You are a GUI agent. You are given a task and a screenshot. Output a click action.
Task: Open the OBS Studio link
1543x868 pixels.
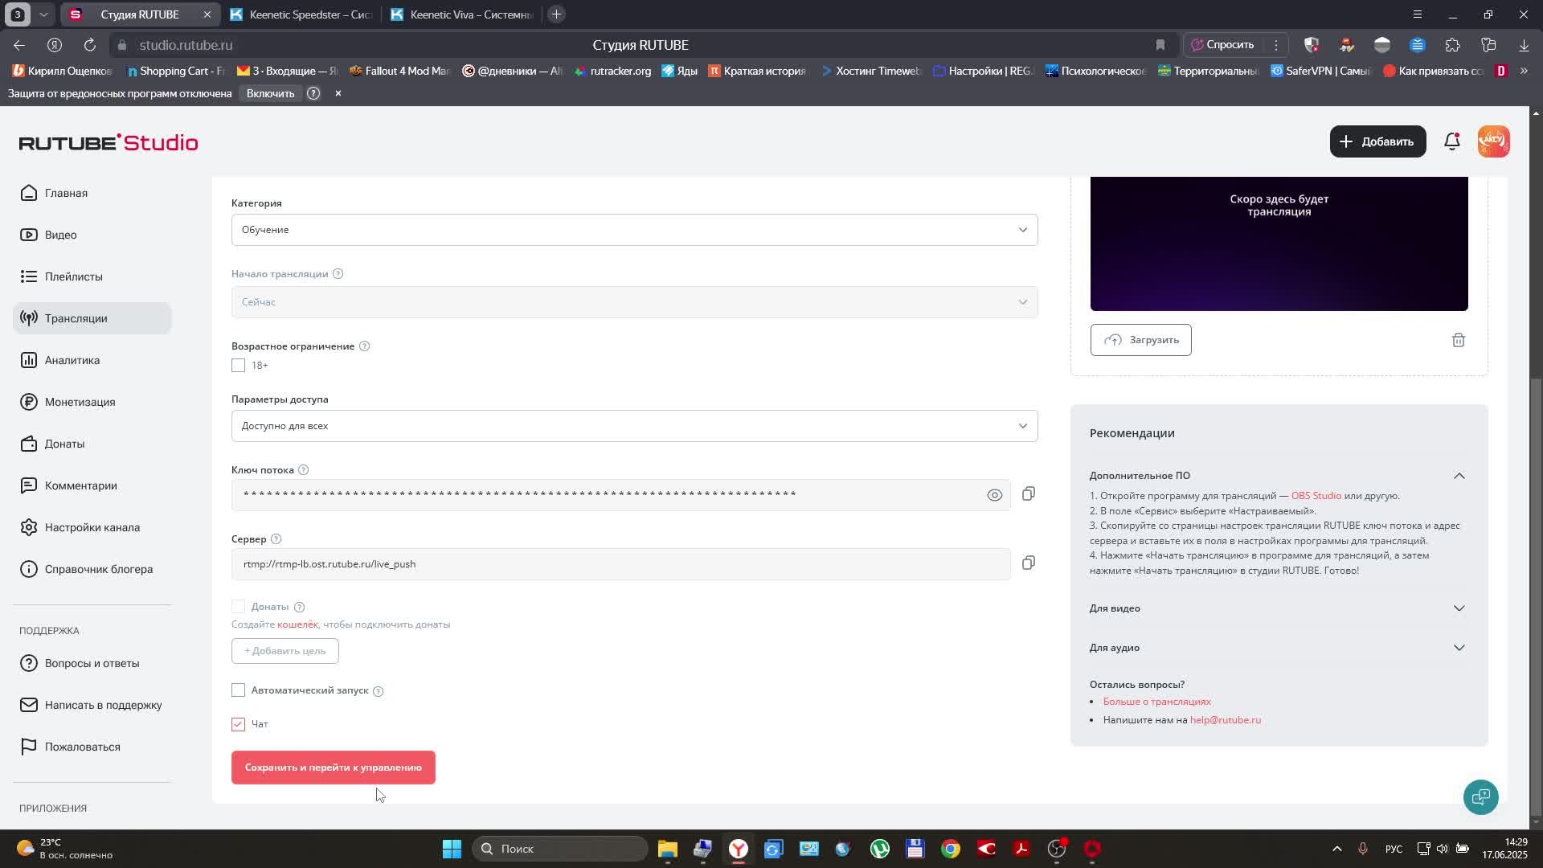pos(1316,496)
